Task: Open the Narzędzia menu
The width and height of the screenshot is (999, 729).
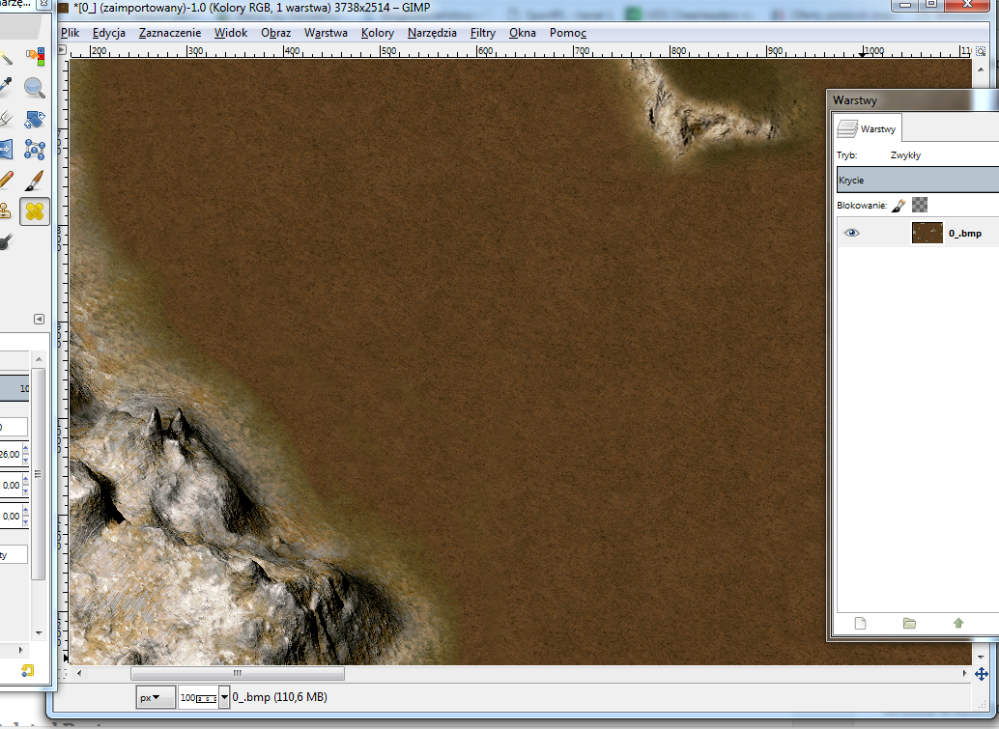Action: point(432,33)
